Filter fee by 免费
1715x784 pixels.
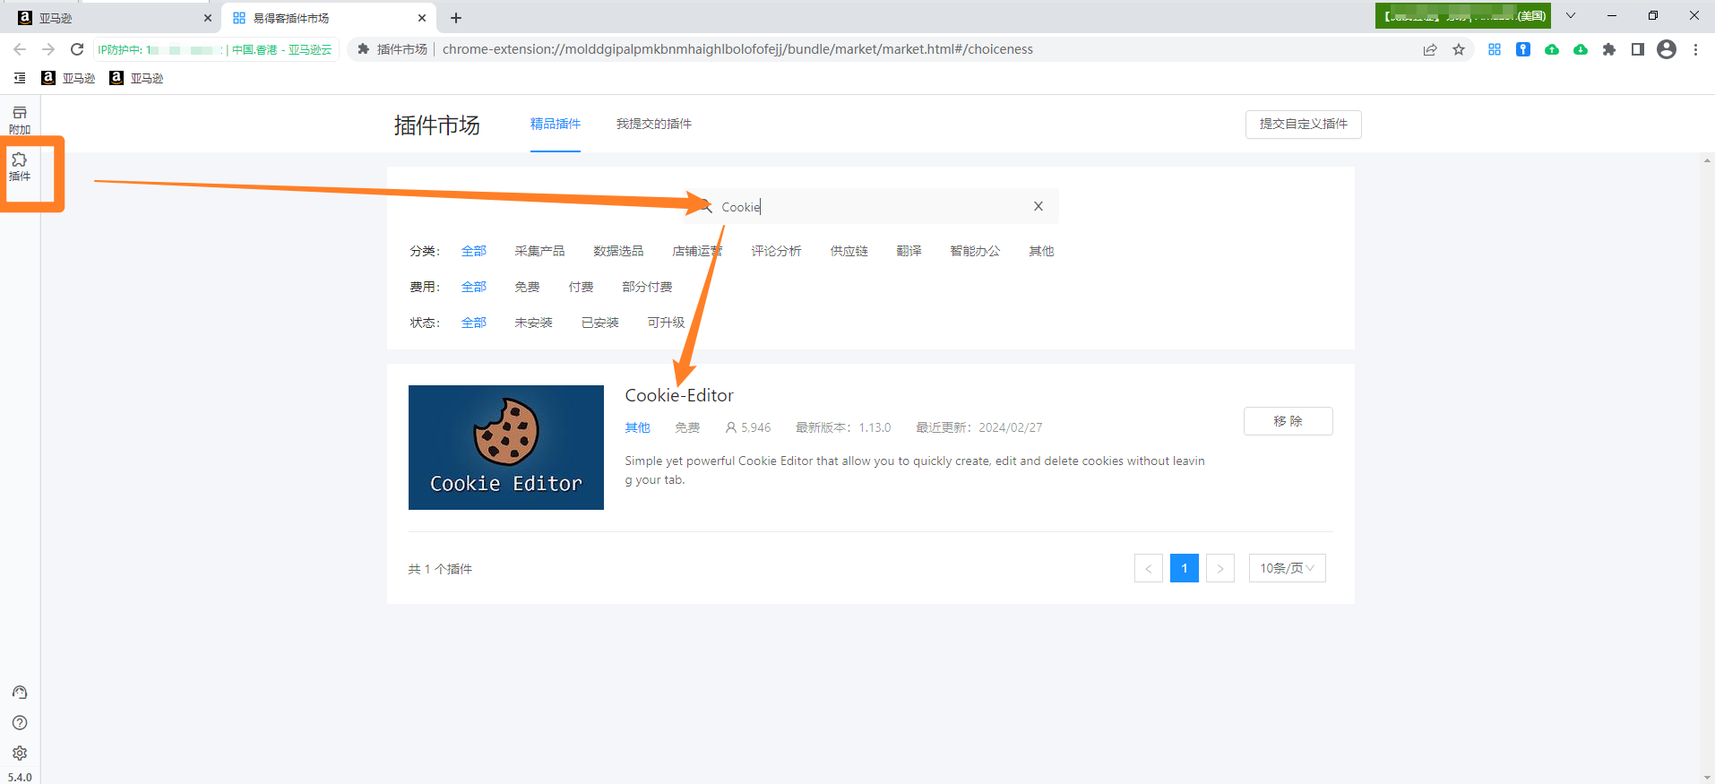click(x=527, y=287)
